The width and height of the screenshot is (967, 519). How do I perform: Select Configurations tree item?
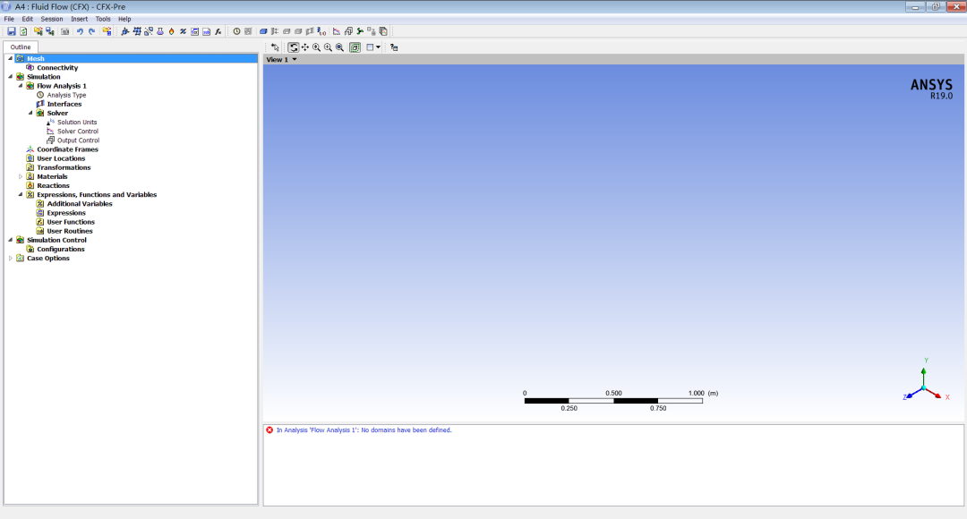(x=61, y=249)
